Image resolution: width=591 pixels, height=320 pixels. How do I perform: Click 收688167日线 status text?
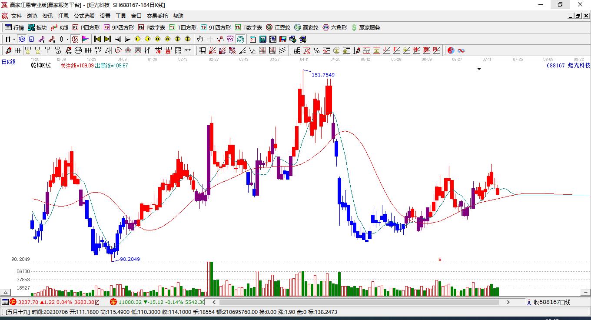coord(552,302)
